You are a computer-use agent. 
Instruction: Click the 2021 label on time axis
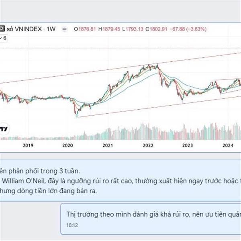(107, 146)
